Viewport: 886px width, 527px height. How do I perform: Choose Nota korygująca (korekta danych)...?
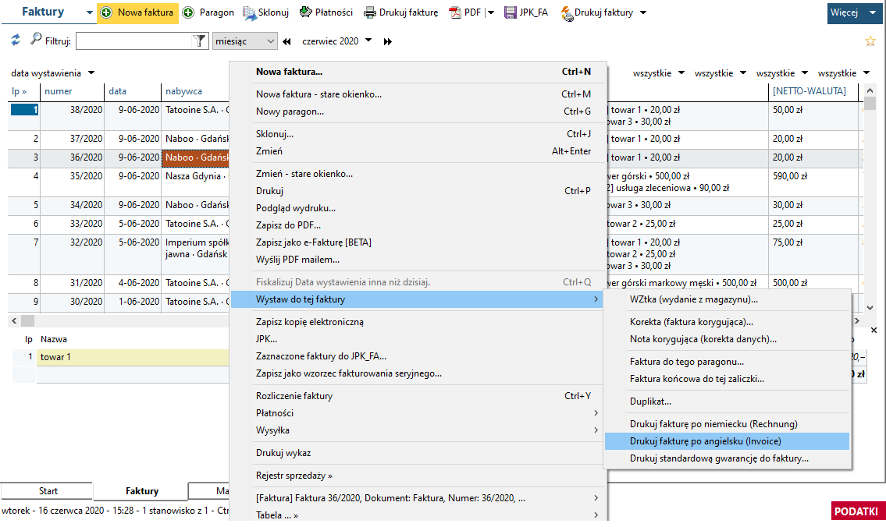(728, 339)
